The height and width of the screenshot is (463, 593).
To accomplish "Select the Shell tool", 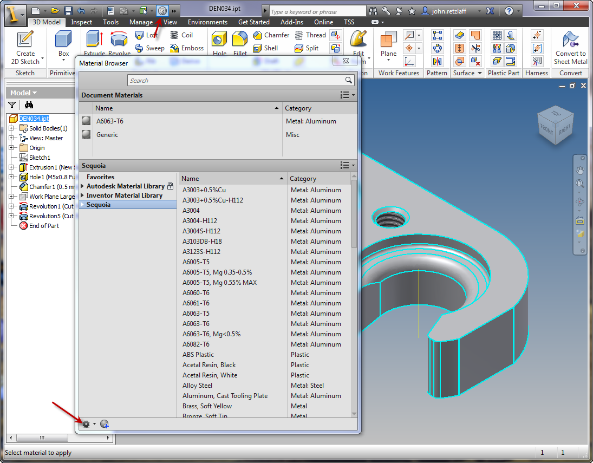I will 265,48.
